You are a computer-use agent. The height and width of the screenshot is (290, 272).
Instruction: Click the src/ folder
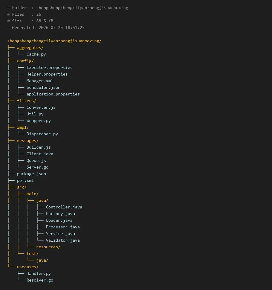tap(21, 187)
